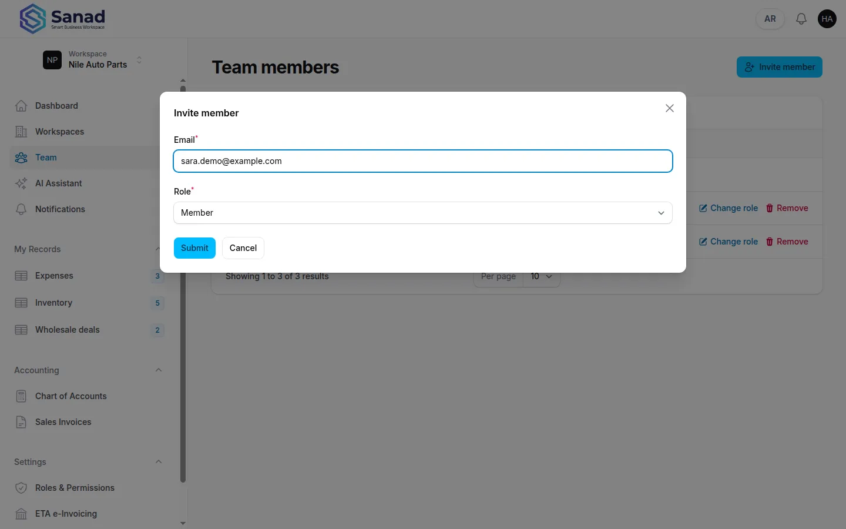Viewport: 846px width, 529px height.
Task: Open the notifications bell icon
Action: coord(801,19)
